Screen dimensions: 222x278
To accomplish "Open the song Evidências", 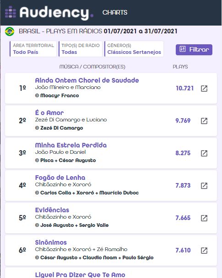I will tap(52, 210).
